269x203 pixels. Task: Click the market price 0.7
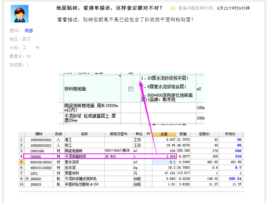[238, 168]
